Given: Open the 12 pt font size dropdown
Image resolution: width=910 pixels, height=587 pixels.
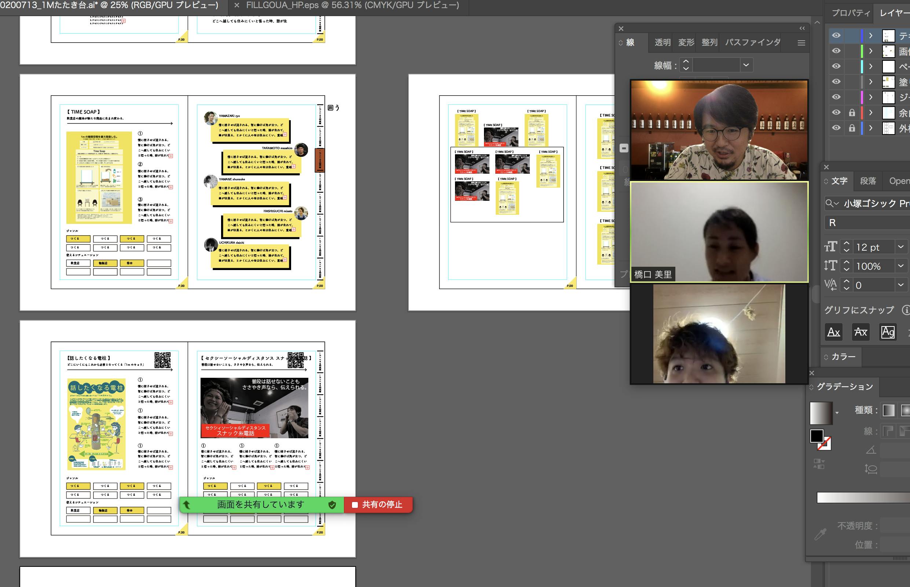Looking at the screenshot, I should [900, 247].
